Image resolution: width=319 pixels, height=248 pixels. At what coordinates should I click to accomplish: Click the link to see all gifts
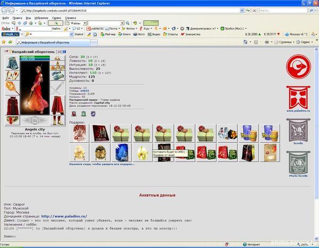point(102,164)
